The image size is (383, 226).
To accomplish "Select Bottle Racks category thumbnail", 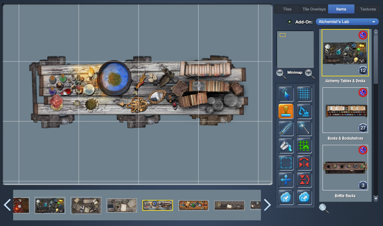I will [x=345, y=168].
